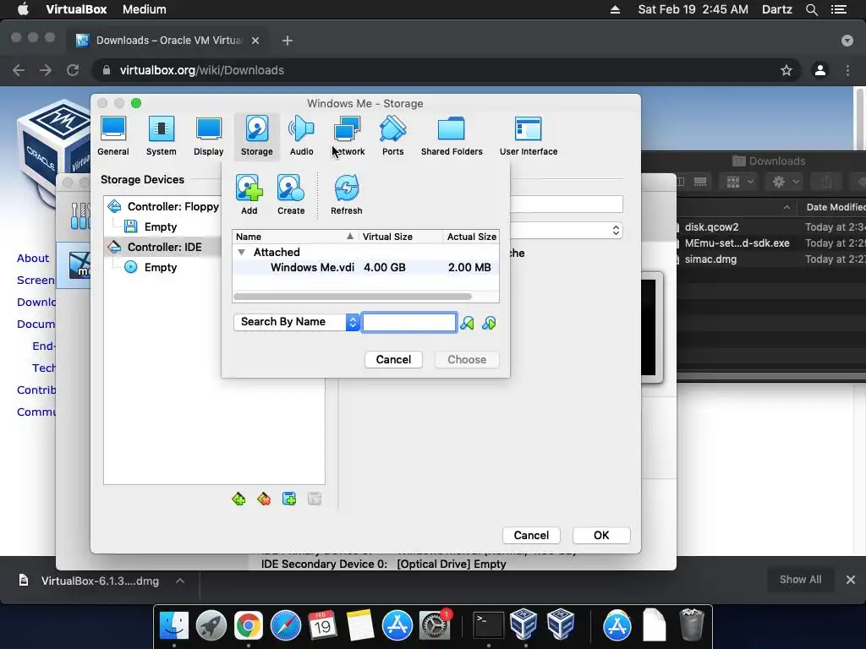Viewport: 866px width, 649px height.
Task: Cancel the medium selector dialog
Action: pos(393,360)
